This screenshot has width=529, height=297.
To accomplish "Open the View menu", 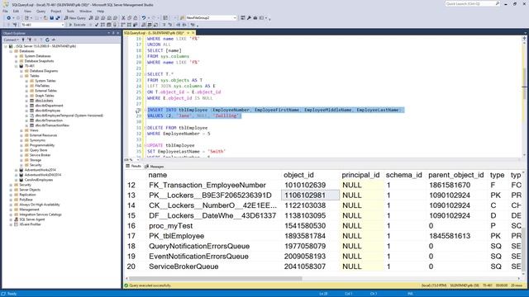I will point(27,11).
